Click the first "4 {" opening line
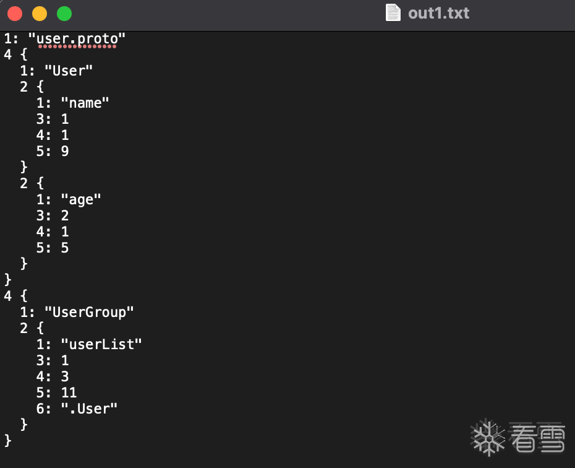 (16, 54)
